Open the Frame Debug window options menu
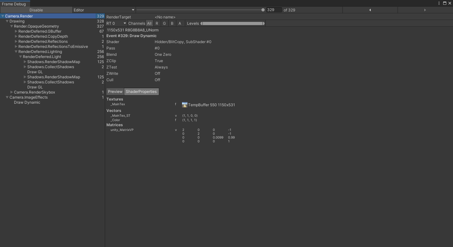The width and height of the screenshot is (453, 247). click(439, 3)
